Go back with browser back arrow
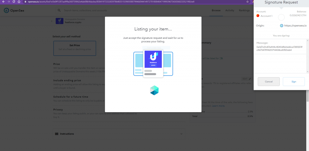The image size is (309, 151). pyautogui.click(x=3, y=2)
